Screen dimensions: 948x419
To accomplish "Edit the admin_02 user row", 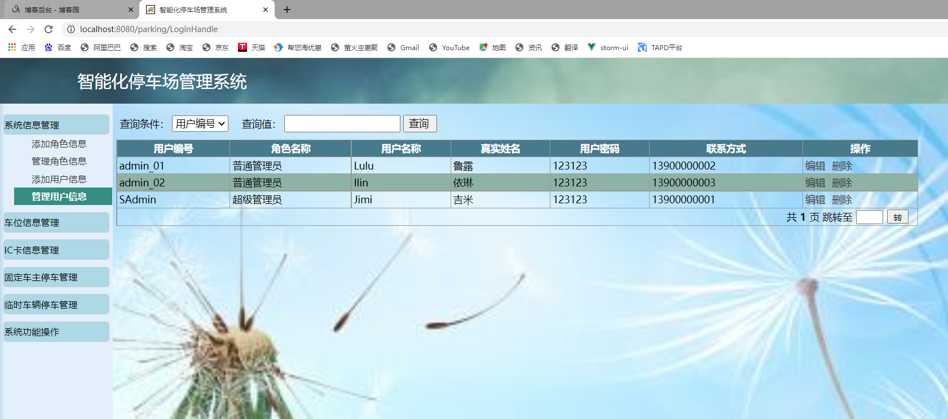I will [815, 183].
